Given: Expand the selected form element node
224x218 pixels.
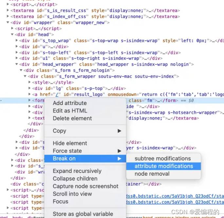Looking at the screenshot, I should 29,100.
